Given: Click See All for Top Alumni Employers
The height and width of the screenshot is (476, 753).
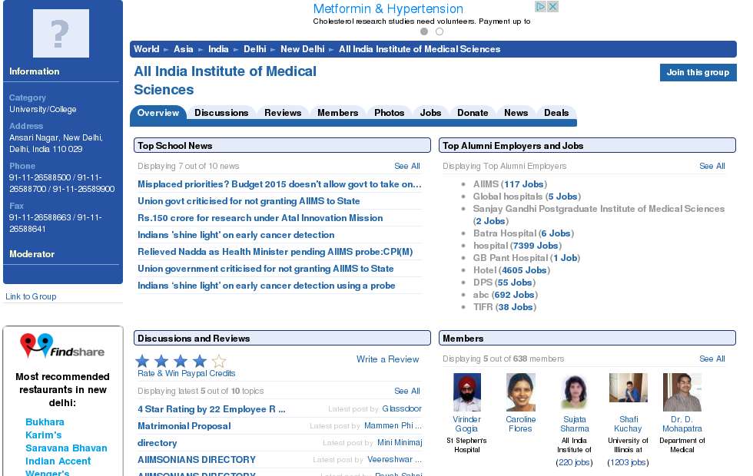Looking at the screenshot, I should click(712, 166).
